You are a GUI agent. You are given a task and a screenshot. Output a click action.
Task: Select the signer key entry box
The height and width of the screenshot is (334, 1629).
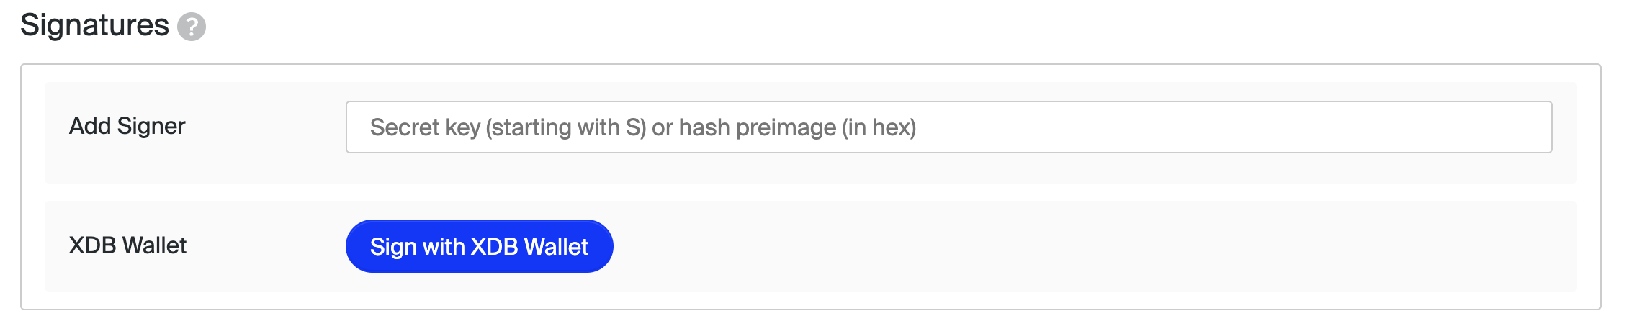(x=948, y=127)
